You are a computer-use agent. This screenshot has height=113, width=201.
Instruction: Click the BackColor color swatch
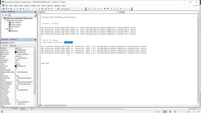pos(16,50)
